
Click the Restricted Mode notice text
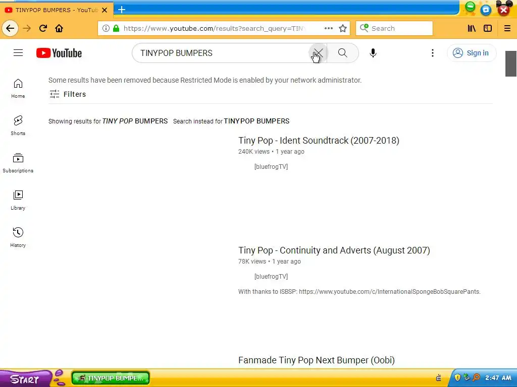pyautogui.click(x=205, y=80)
